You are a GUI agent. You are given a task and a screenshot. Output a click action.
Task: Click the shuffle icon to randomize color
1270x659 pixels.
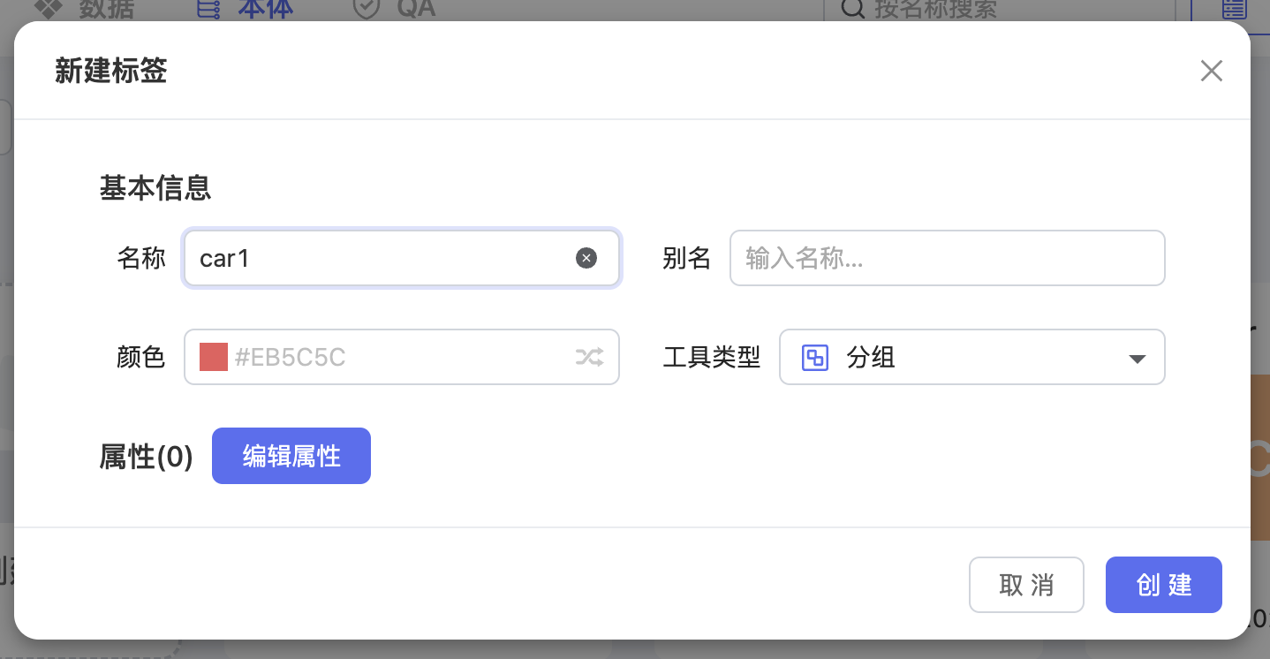pos(590,357)
